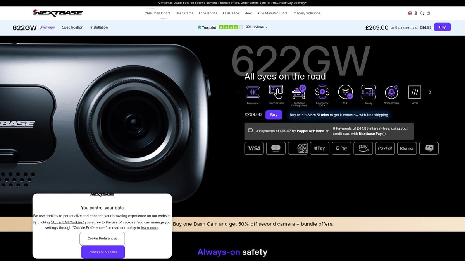Open the shopping basket icon

tap(428, 13)
